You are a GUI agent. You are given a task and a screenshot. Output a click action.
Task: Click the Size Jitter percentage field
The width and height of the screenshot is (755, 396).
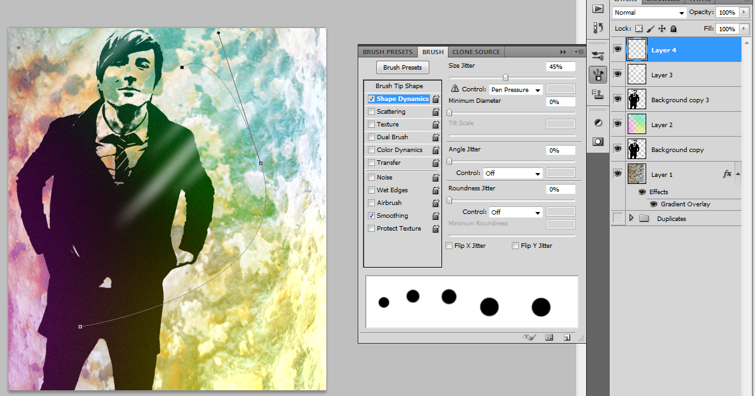click(x=560, y=67)
